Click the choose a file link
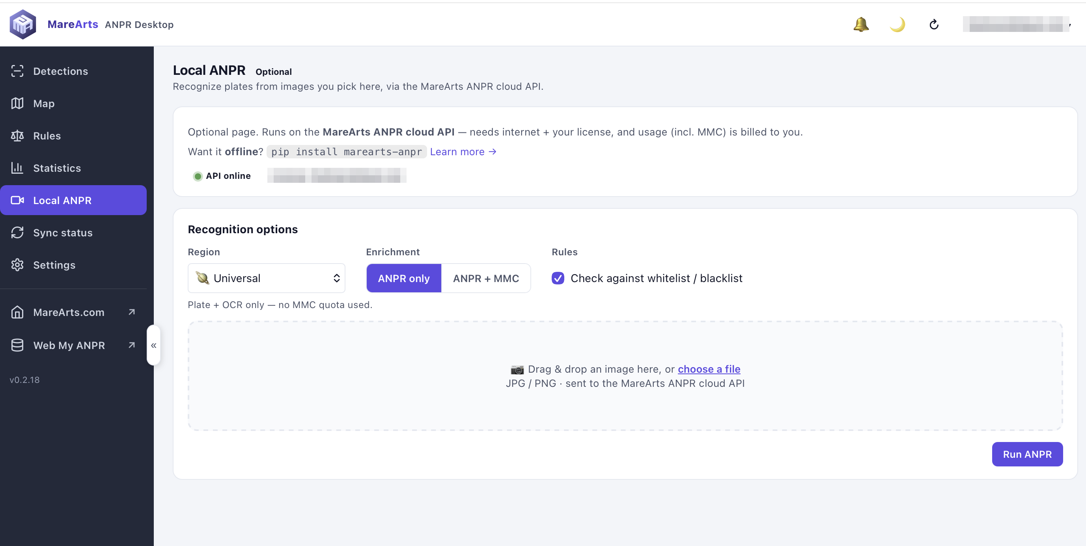1086x546 pixels. [x=709, y=369]
